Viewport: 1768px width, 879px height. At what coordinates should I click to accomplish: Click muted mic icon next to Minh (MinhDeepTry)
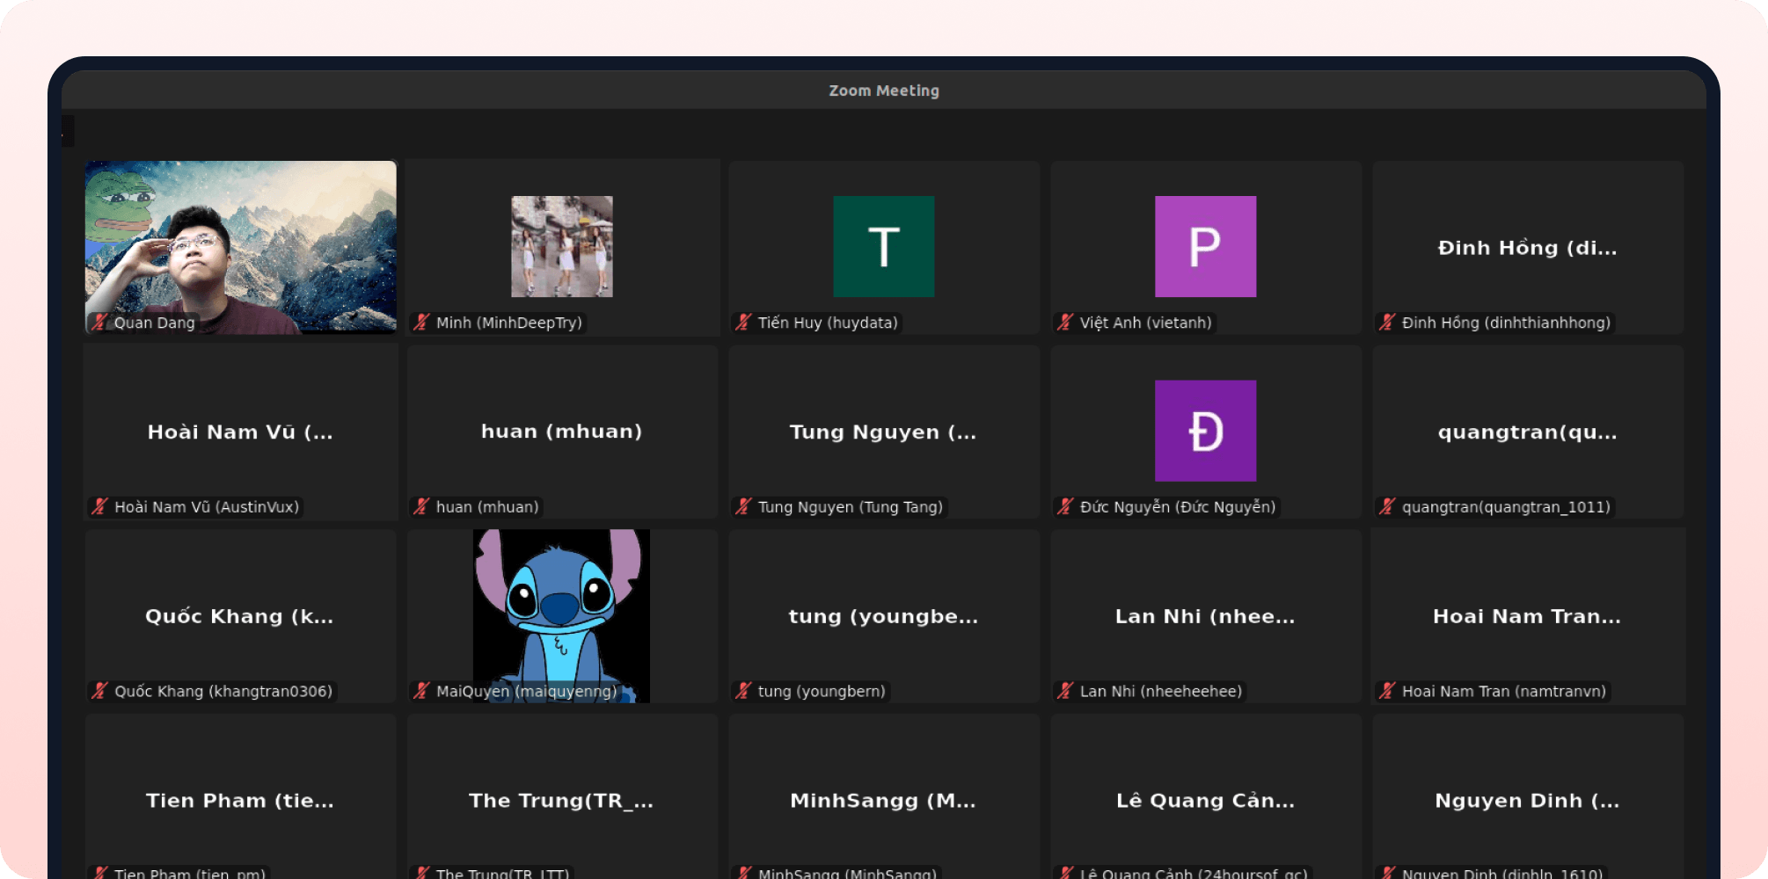422,323
